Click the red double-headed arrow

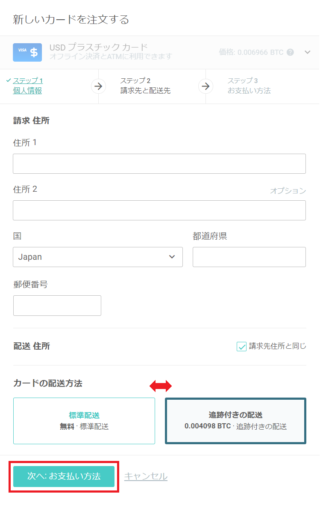click(x=161, y=386)
